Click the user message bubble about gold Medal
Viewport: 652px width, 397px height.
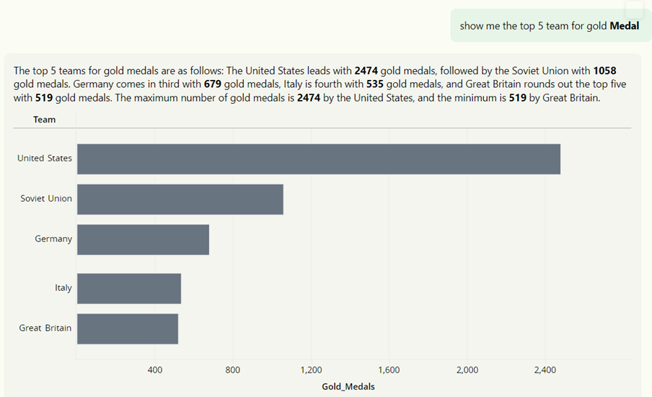pyautogui.click(x=549, y=26)
